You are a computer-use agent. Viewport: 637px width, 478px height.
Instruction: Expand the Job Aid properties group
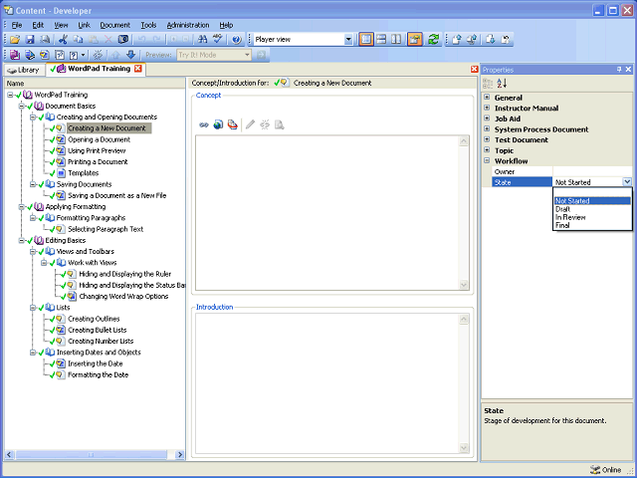click(x=487, y=119)
